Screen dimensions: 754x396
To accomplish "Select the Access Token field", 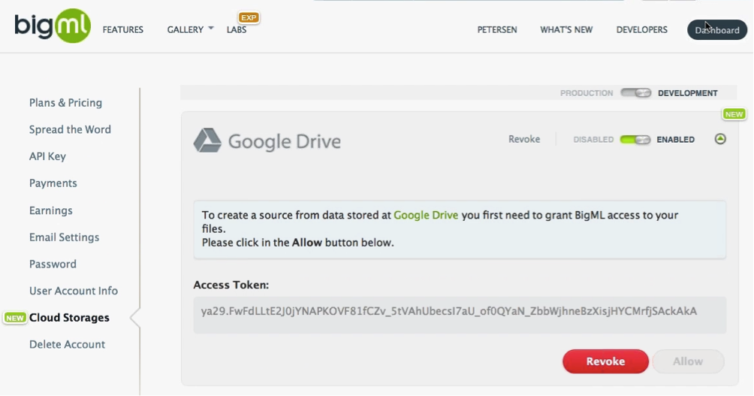I will click(x=459, y=311).
